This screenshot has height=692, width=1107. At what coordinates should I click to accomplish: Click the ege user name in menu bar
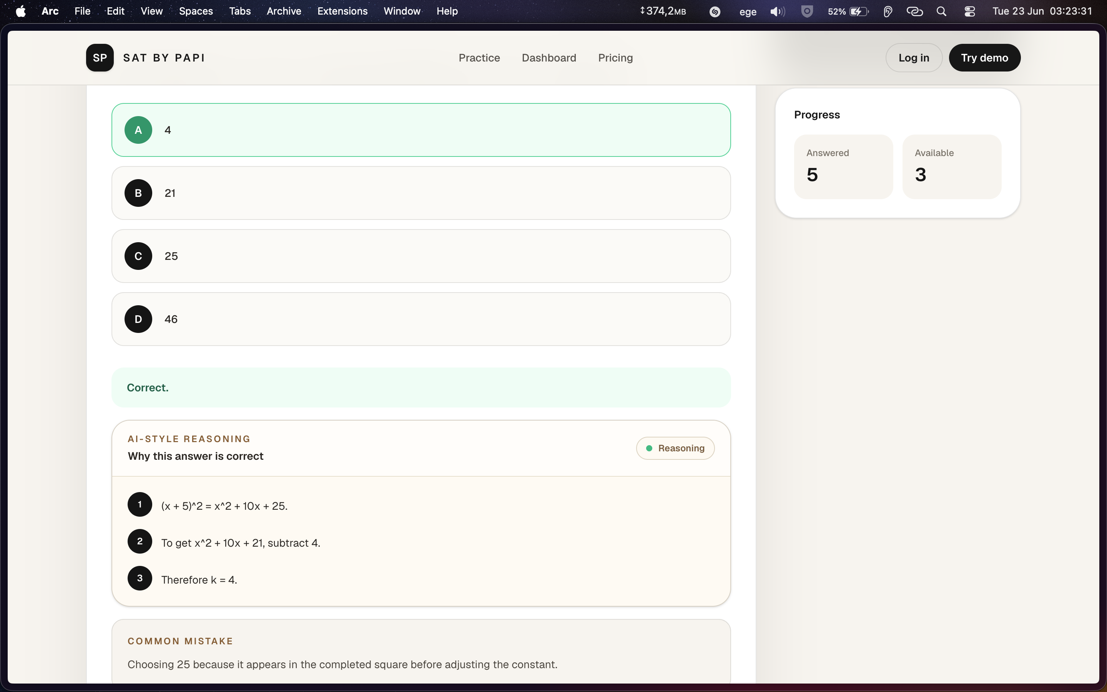[x=748, y=12]
